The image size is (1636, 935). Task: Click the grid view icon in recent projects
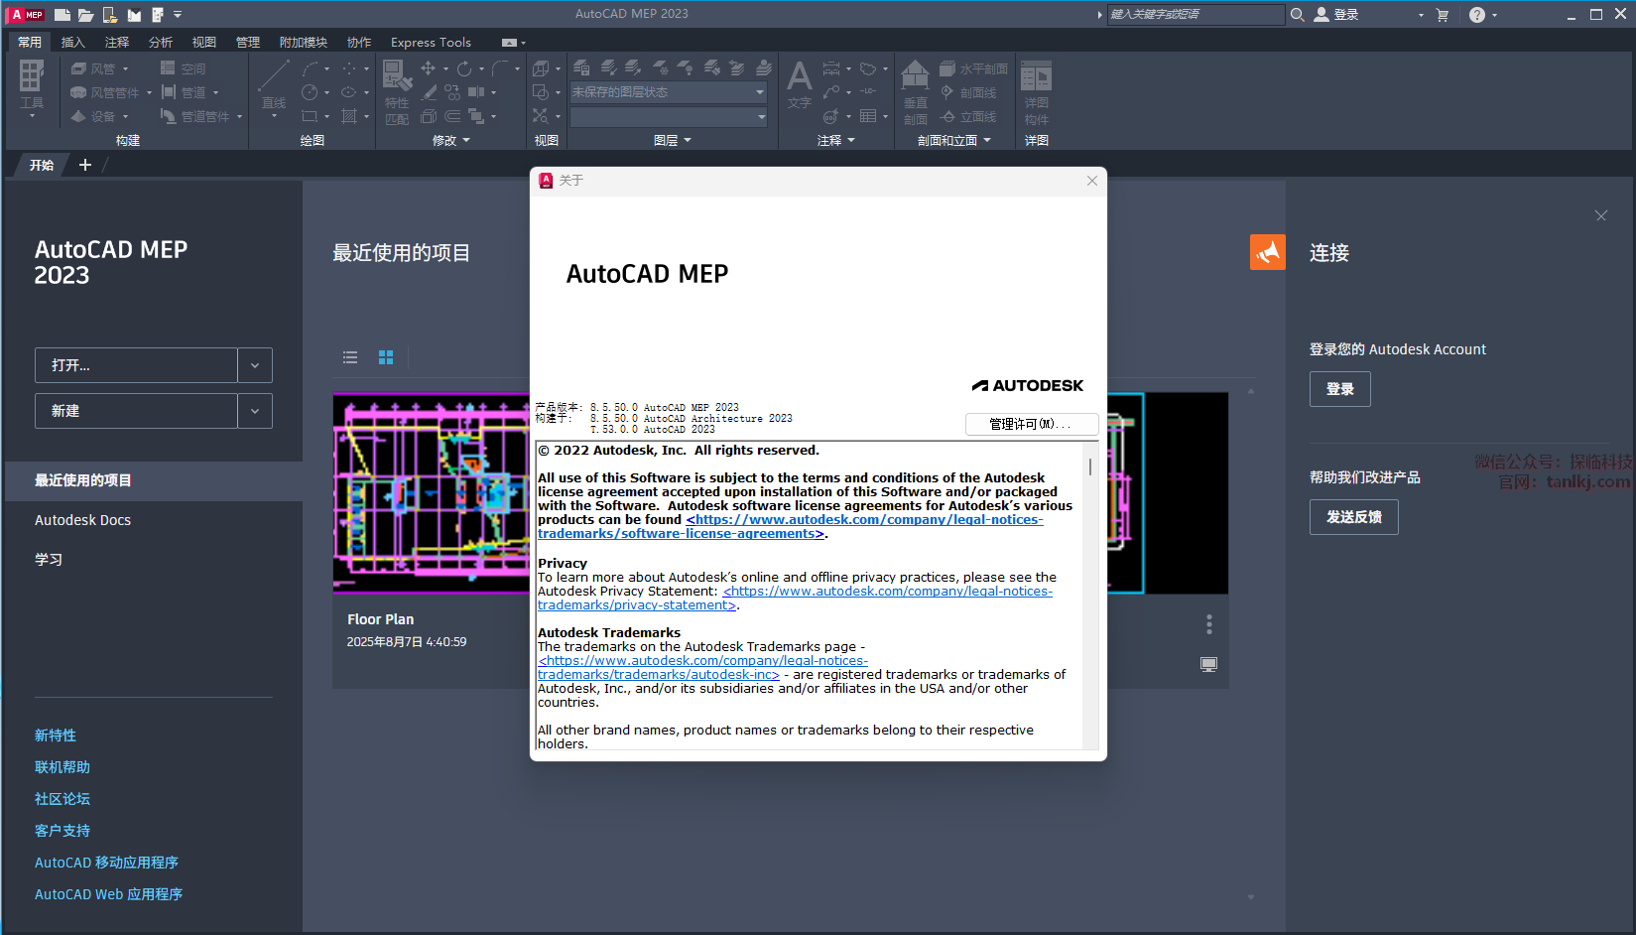[386, 357]
